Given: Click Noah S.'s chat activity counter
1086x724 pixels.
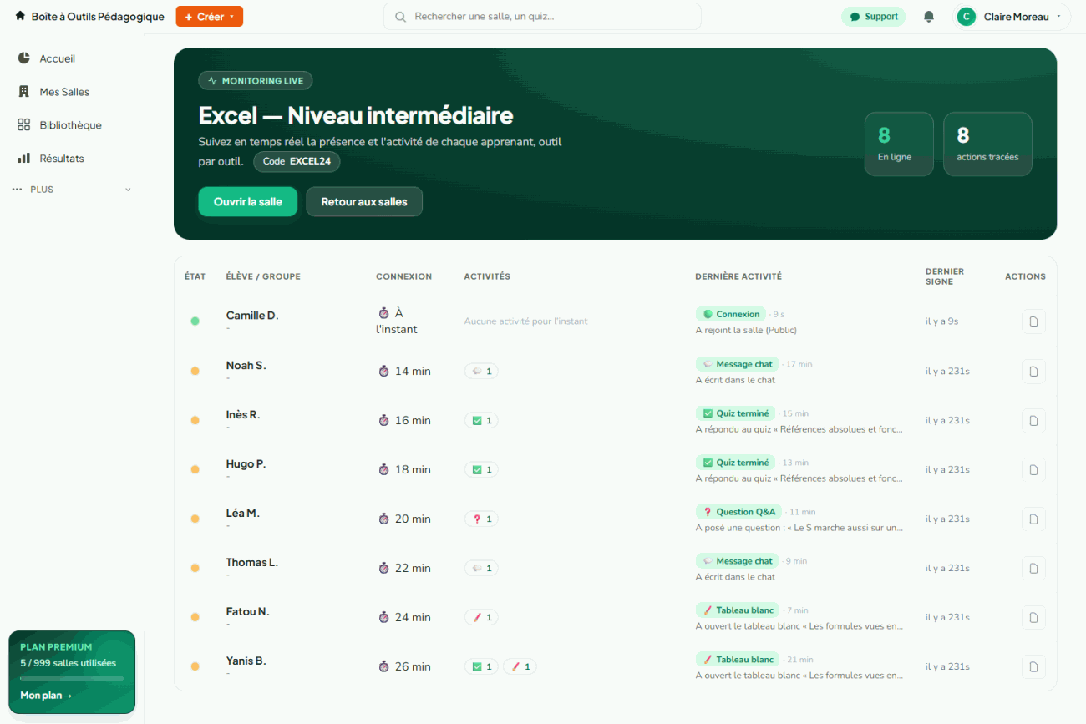Looking at the screenshot, I should (481, 371).
